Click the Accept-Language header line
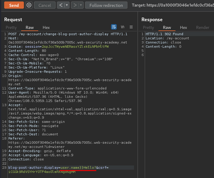This screenshot has width=214, height=178. point(41,155)
